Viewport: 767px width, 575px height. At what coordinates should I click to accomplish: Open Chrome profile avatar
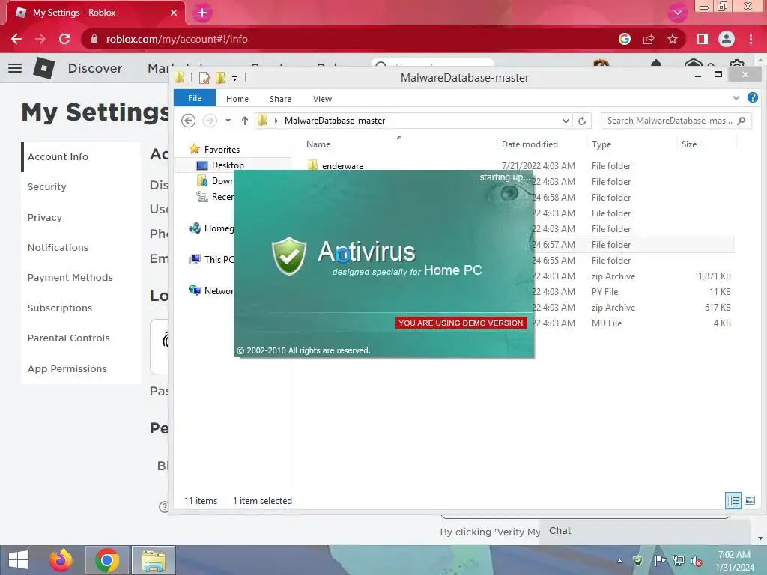(x=727, y=39)
